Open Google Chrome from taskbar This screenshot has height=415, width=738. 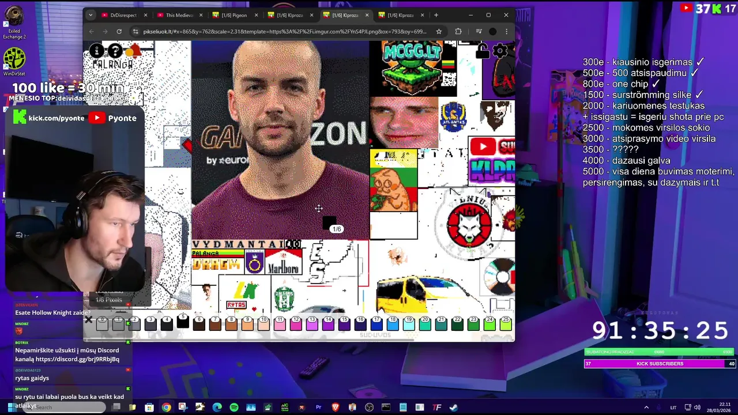pyautogui.click(x=166, y=408)
